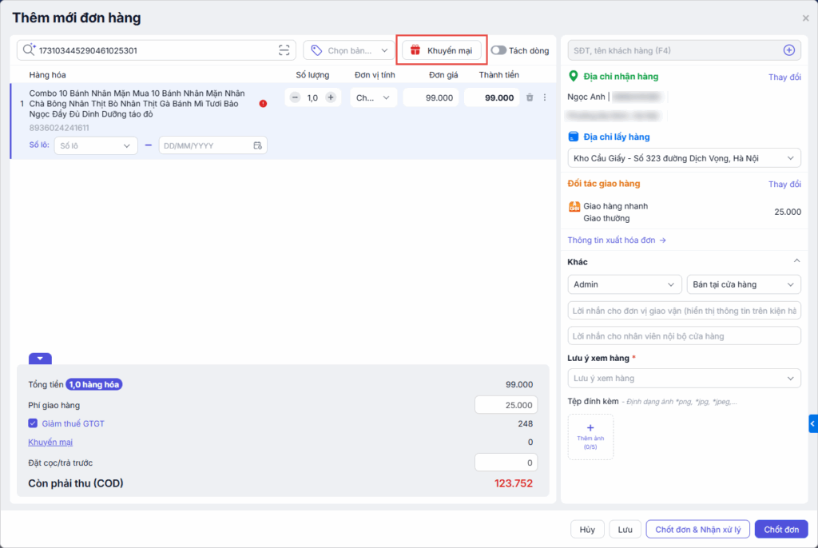This screenshot has width=818, height=548.
Task: Click Thay đổi for Đối tác giao hàng
Action: [x=784, y=185]
